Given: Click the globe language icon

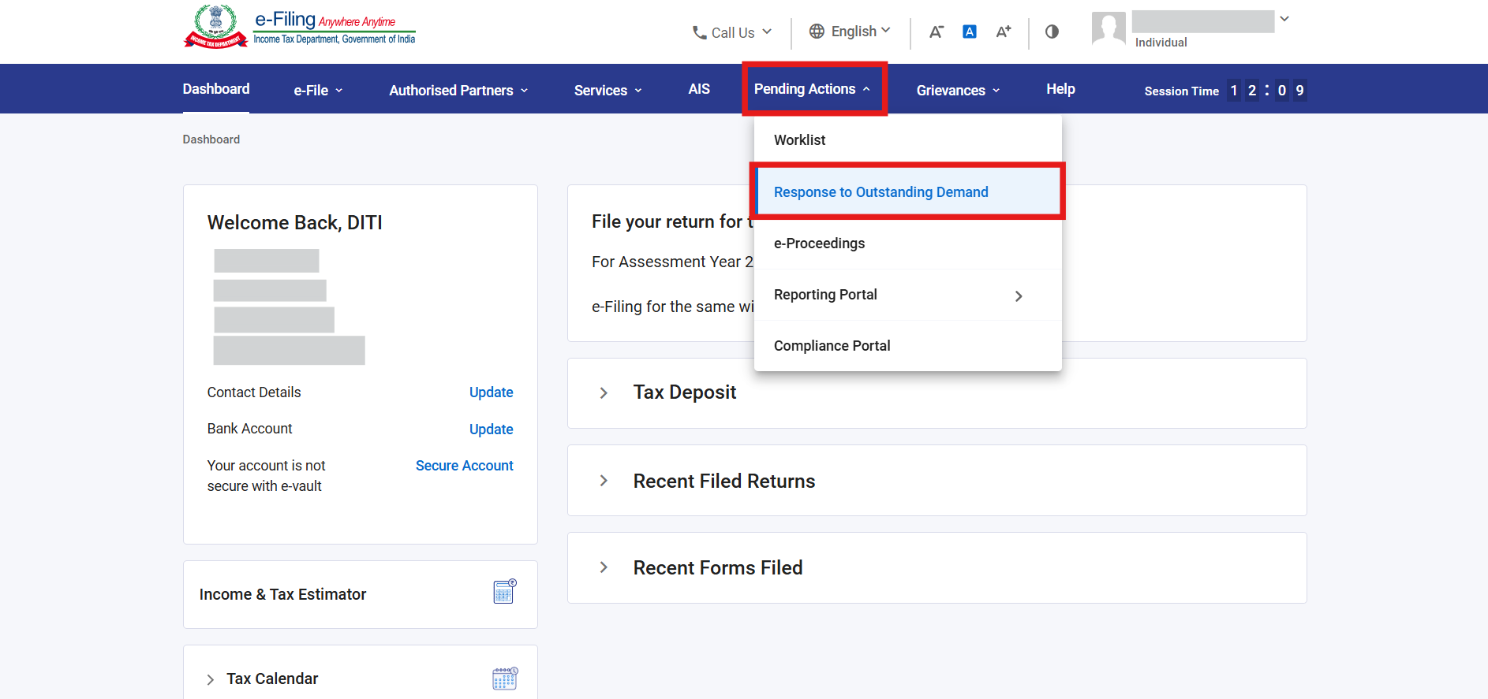Looking at the screenshot, I should click(817, 32).
